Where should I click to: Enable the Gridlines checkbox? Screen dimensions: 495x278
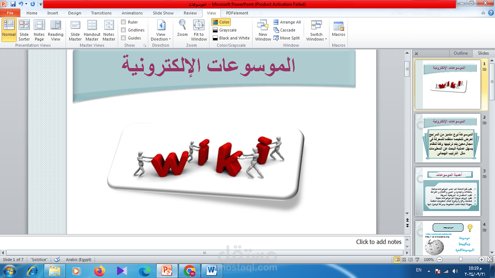click(124, 30)
